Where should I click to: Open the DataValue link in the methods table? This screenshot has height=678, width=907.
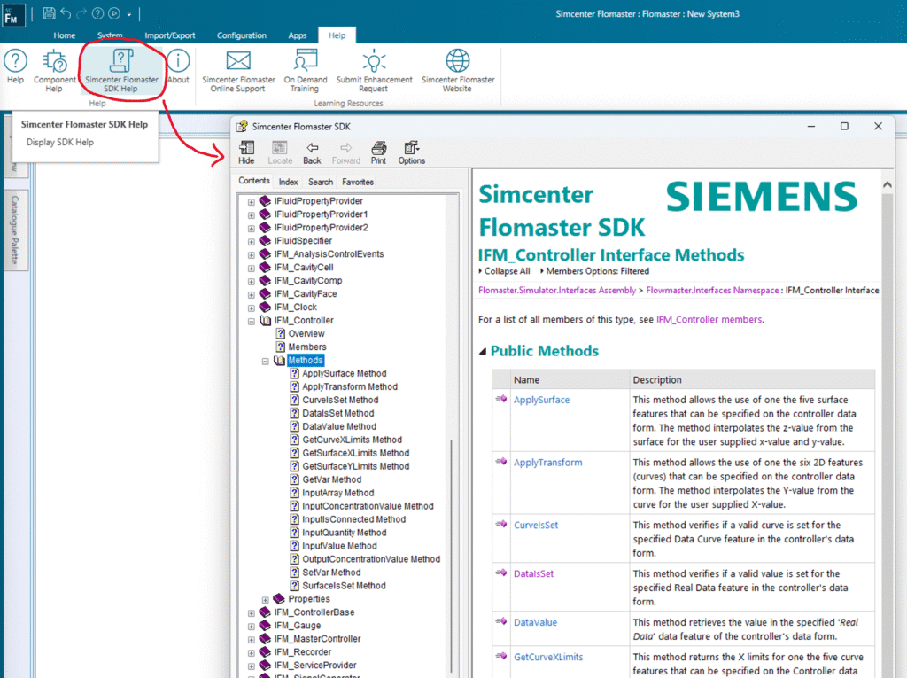[x=536, y=622]
